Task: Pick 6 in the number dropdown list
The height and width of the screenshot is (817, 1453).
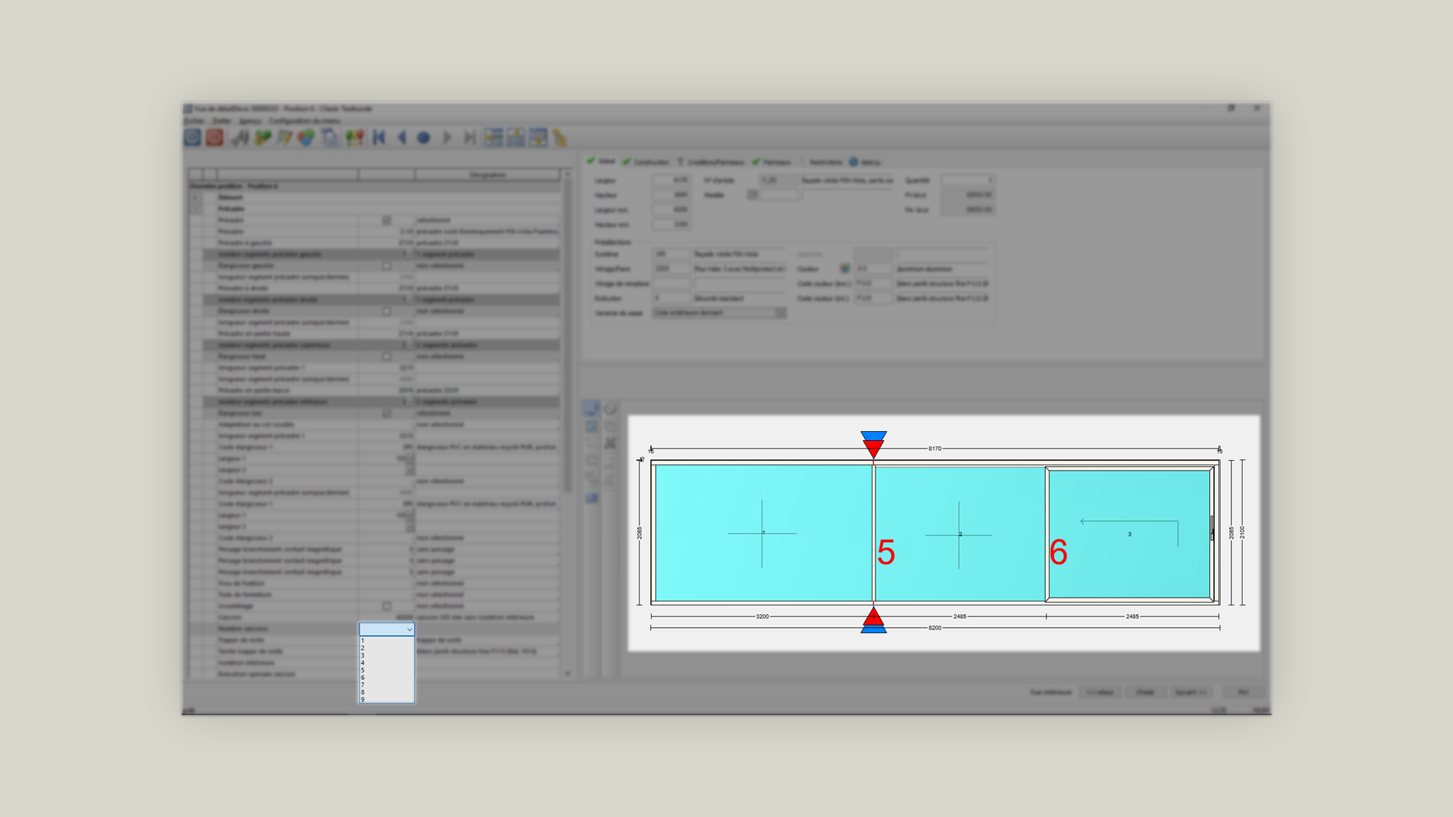Action: pyautogui.click(x=386, y=678)
